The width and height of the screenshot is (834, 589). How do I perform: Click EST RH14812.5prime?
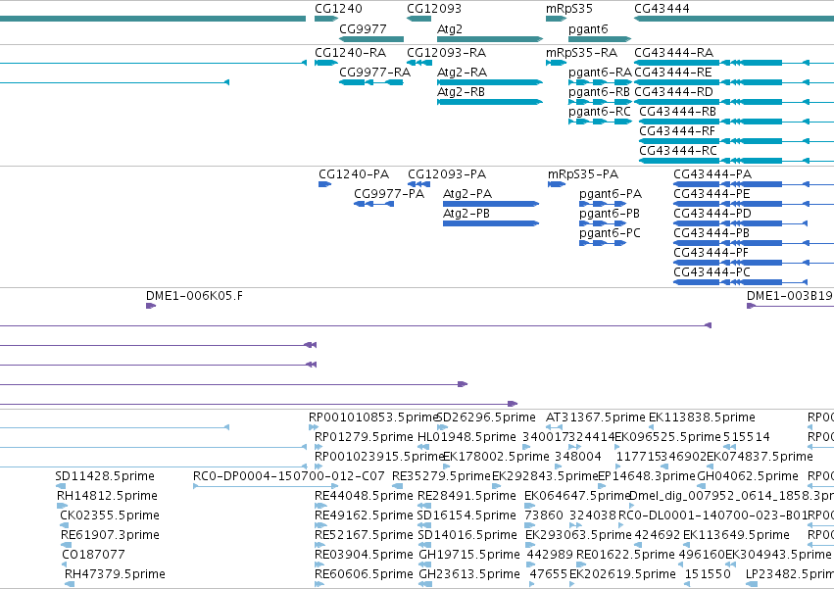point(107,497)
